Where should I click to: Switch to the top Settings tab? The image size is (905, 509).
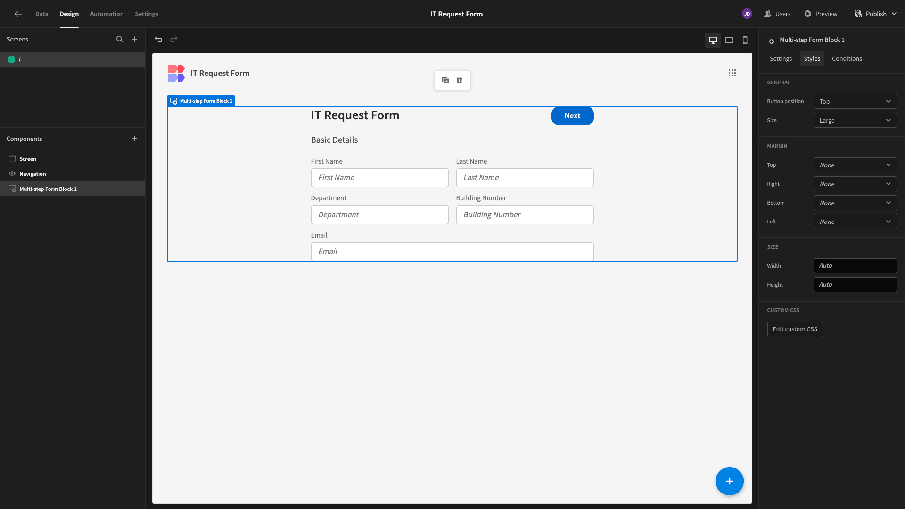click(x=147, y=14)
